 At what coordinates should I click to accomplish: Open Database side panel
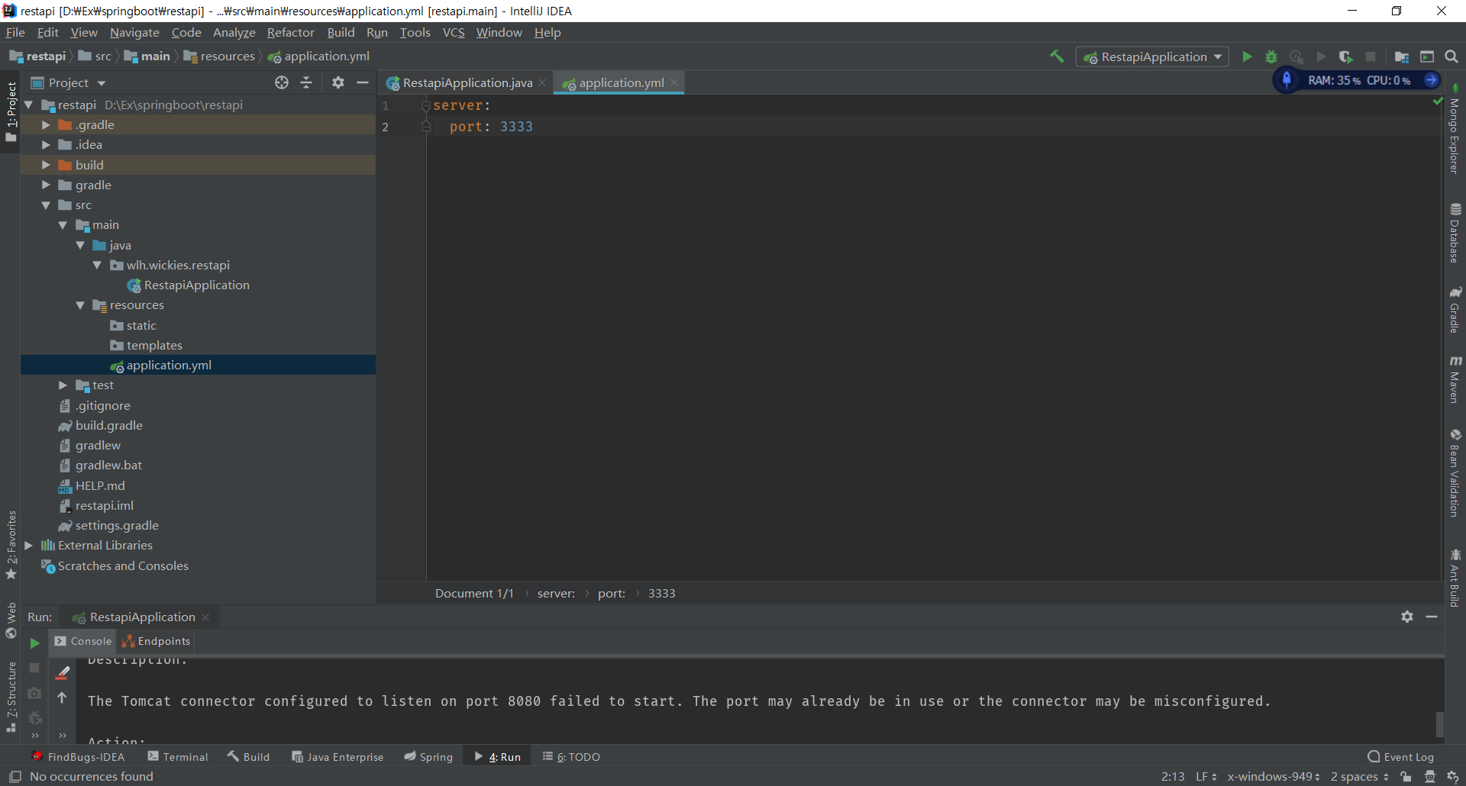[x=1455, y=233]
